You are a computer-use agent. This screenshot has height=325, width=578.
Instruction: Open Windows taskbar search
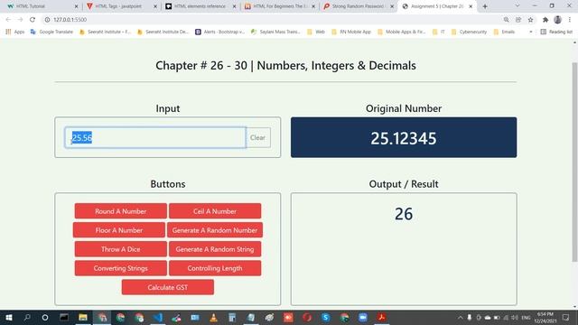click(27, 317)
